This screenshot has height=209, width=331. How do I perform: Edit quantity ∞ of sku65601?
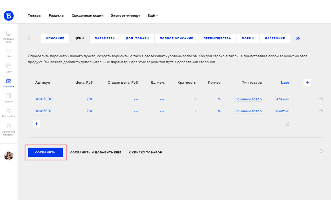(x=219, y=111)
